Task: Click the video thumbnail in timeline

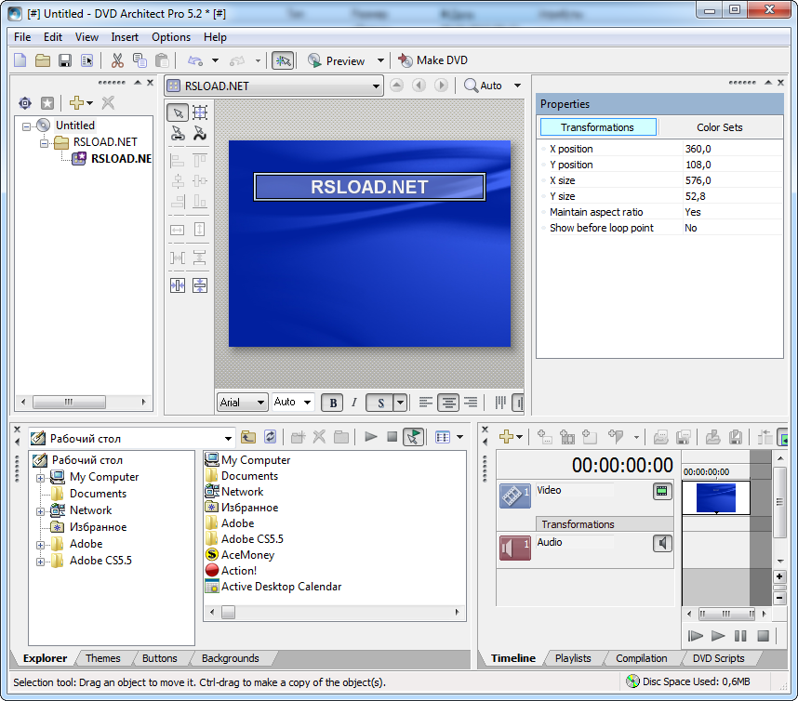Action: click(715, 497)
